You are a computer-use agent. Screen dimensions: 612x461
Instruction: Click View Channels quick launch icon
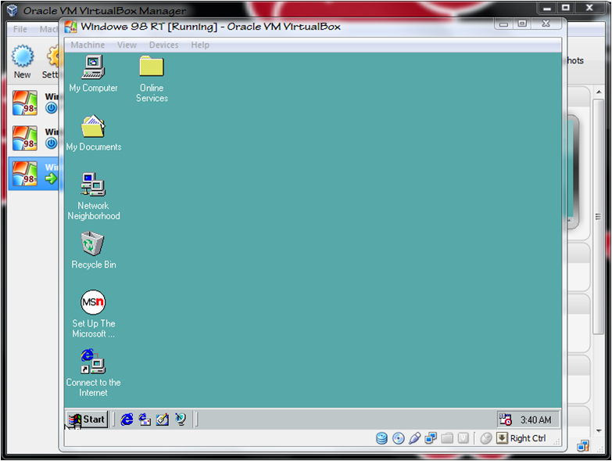(181, 420)
